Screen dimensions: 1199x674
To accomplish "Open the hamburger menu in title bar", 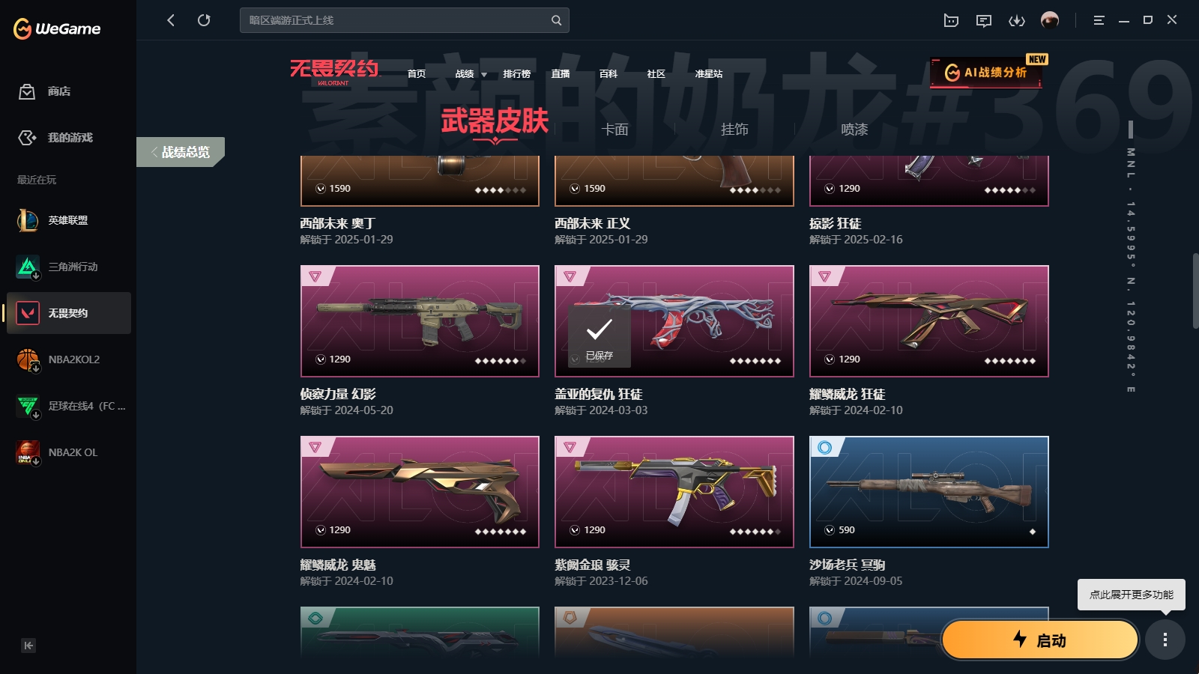I will tap(1099, 20).
